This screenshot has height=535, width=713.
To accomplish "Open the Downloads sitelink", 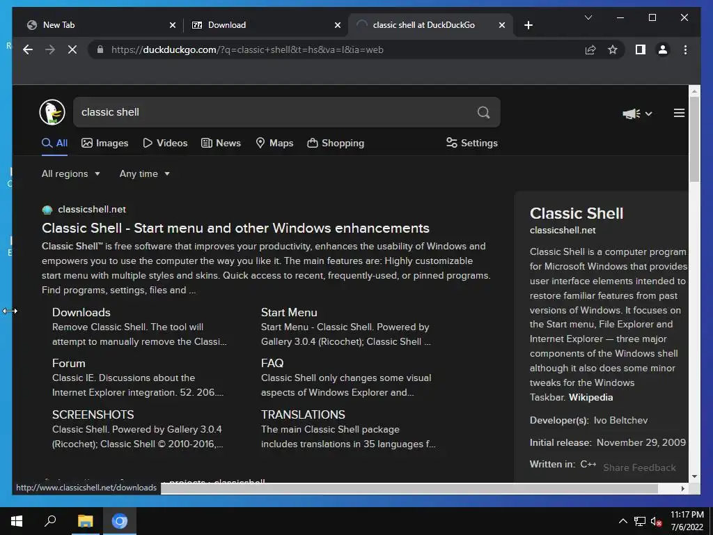I will pyautogui.click(x=81, y=313).
